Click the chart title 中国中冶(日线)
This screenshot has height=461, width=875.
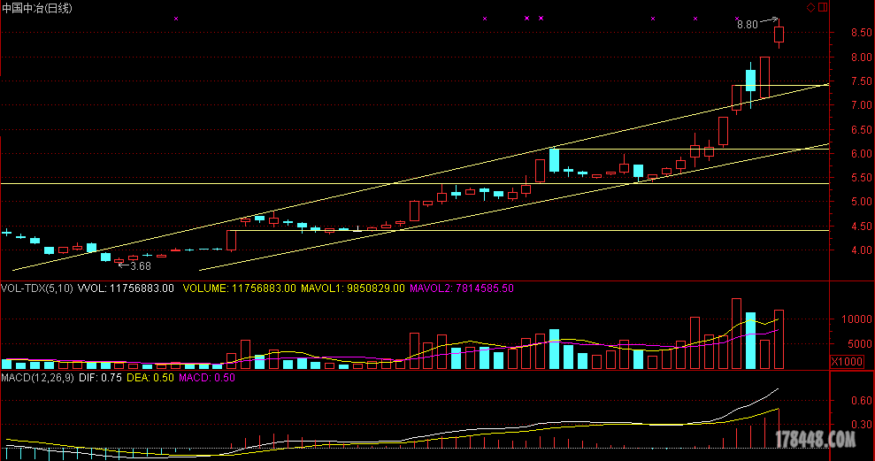(x=37, y=8)
